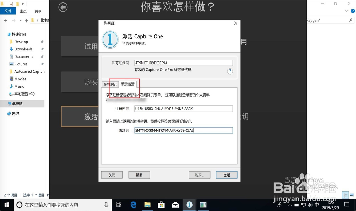Open File Explorer from taskbar
The width and height of the screenshot is (356, 211).
point(147,205)
